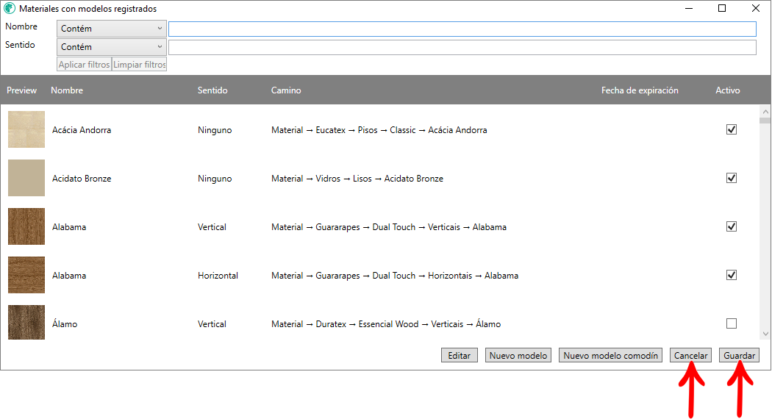
Task: Click the vertical Alabama wood thumbnail
Action: click(x=26, y=226)
